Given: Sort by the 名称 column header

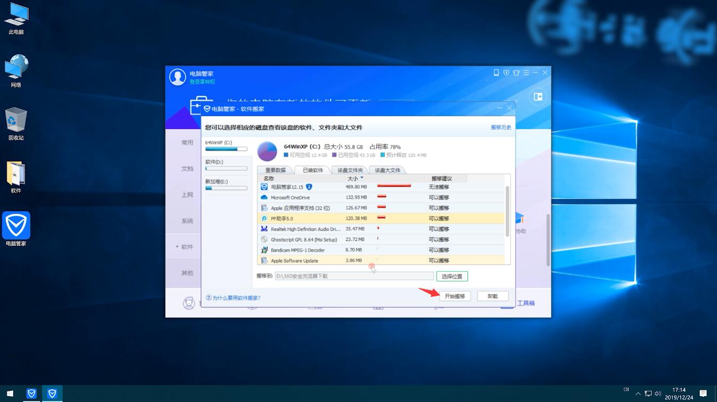Looking at the screenshot, I should point(269,179).
